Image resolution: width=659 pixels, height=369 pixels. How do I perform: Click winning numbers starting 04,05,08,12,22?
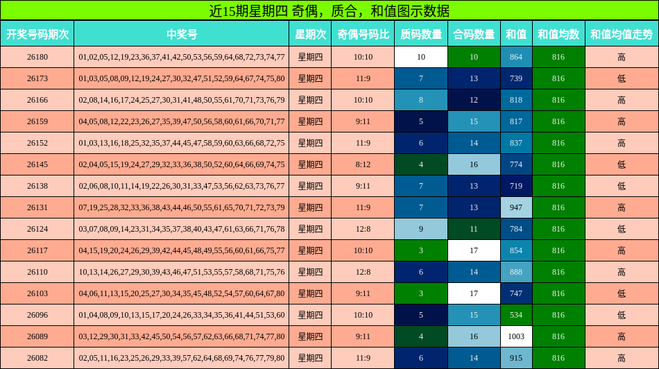click(x=182, y=121)
